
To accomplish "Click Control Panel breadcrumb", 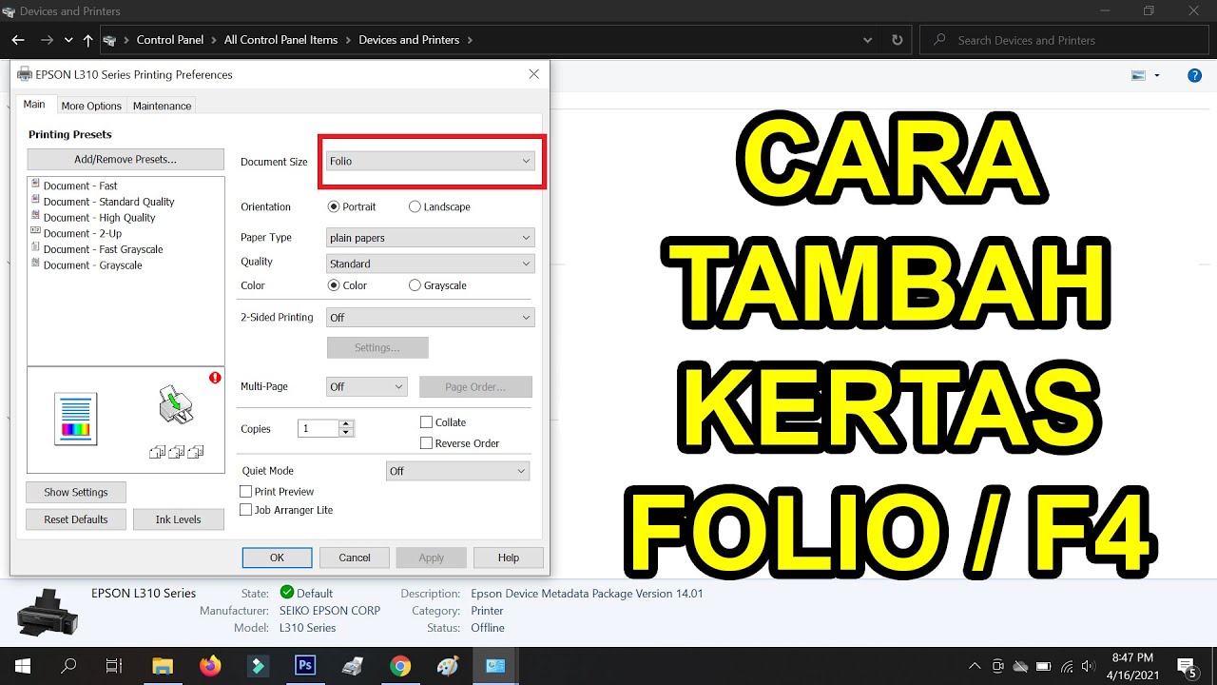I will coord(170,40).
